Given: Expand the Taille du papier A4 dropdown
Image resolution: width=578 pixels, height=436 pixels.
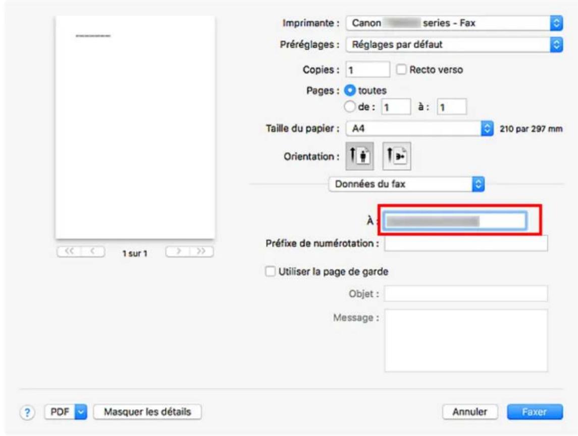Looking at the screenshot, I should [419, 129].
